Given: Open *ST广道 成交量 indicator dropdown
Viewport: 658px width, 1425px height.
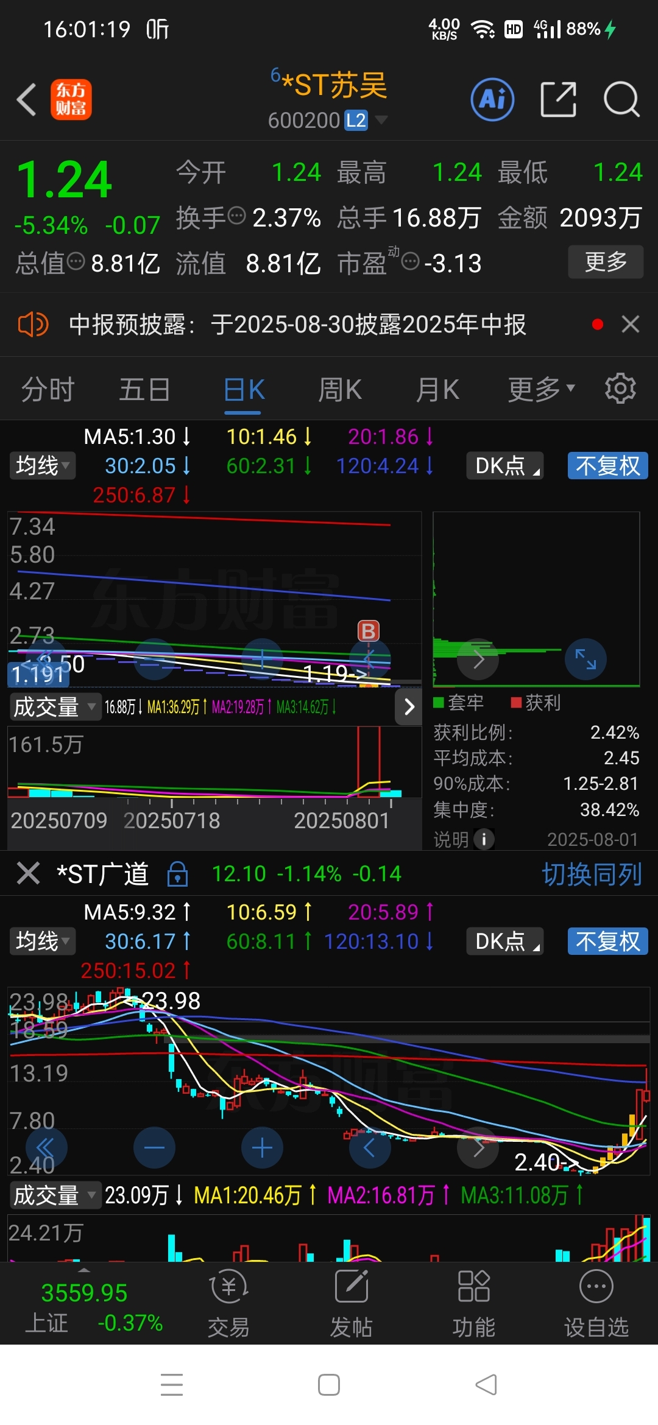Looking at the screenshot, I should [x=55, y=1195].
